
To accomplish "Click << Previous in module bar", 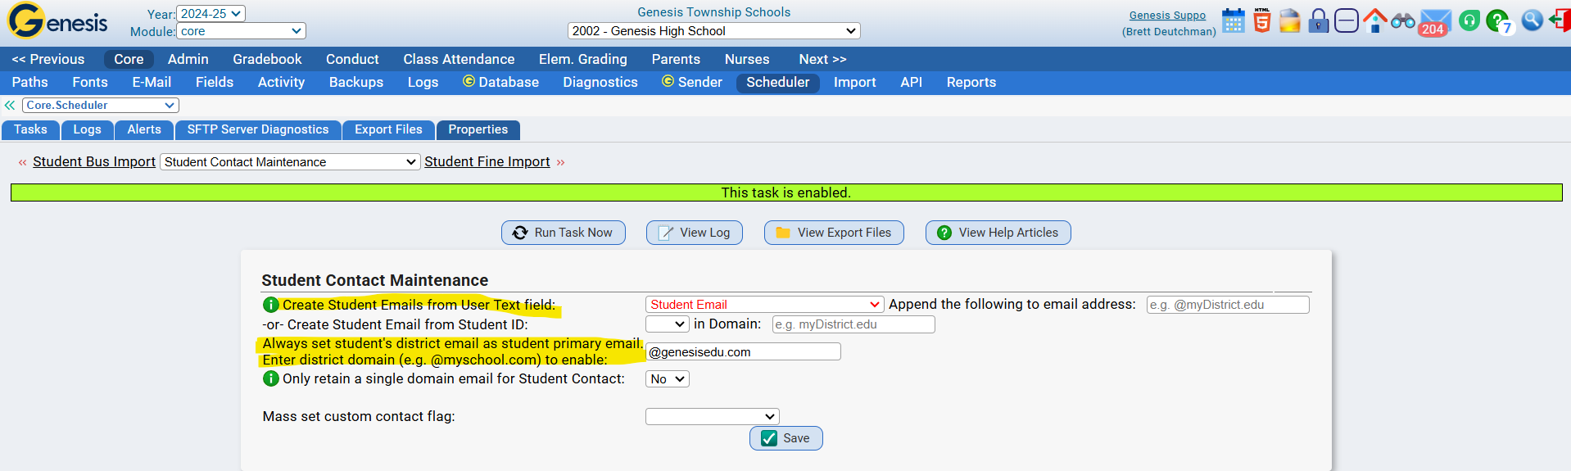I will coord(48,59).
